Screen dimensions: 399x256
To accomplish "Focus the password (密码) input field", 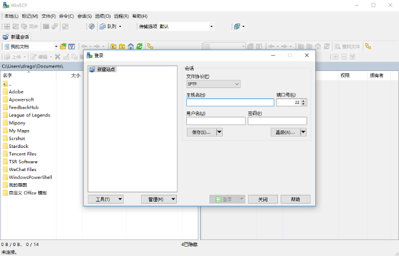I will (277, 121).
